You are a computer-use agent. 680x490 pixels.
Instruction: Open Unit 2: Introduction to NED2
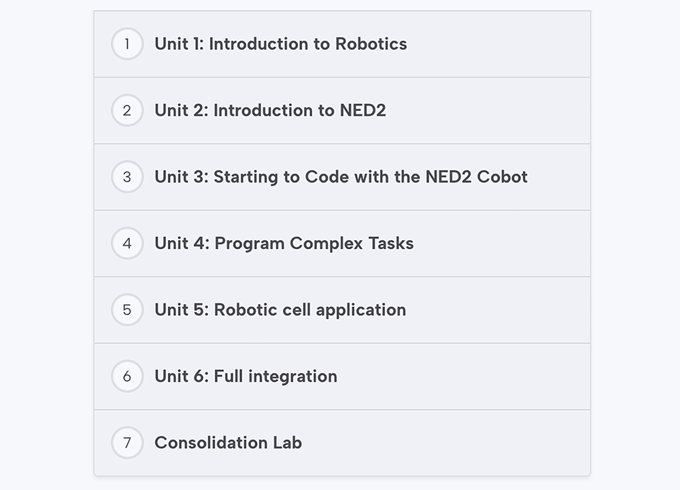pos(270,110)
